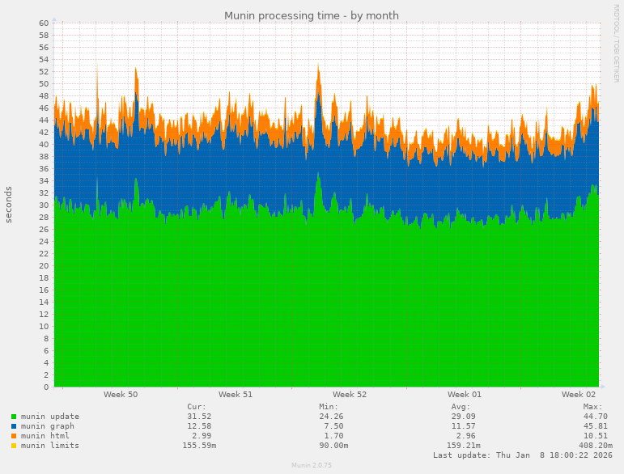Click the 'Week 50' axis label
Screen dimensions: 624x474
pyautogui.click(x=121, y=395)
